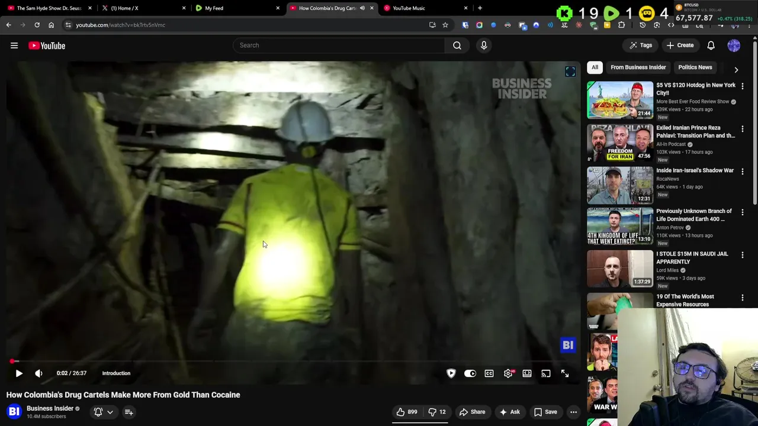Switch to My Feed browser tab

pos(237,8)
